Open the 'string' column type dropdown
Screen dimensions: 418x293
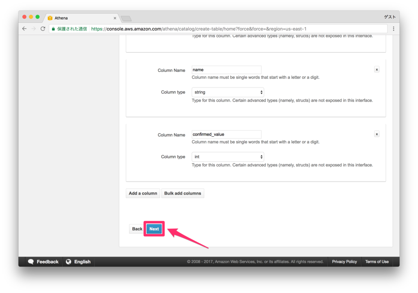point(228,92)
